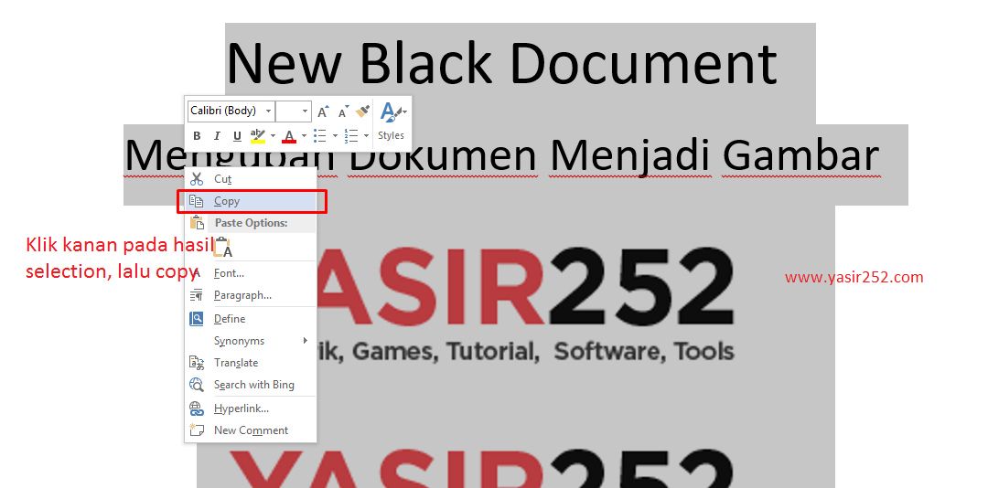Screen dimensions: 988x488
Task: Toggle Underline formatting in mini toolbar
Action: click(x=237, y=136)
